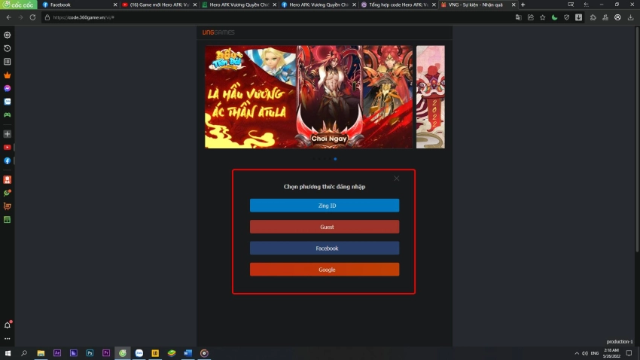Open sidebar notifications bell
This screenshot has width=640, height=360.
tap(8, 325)
